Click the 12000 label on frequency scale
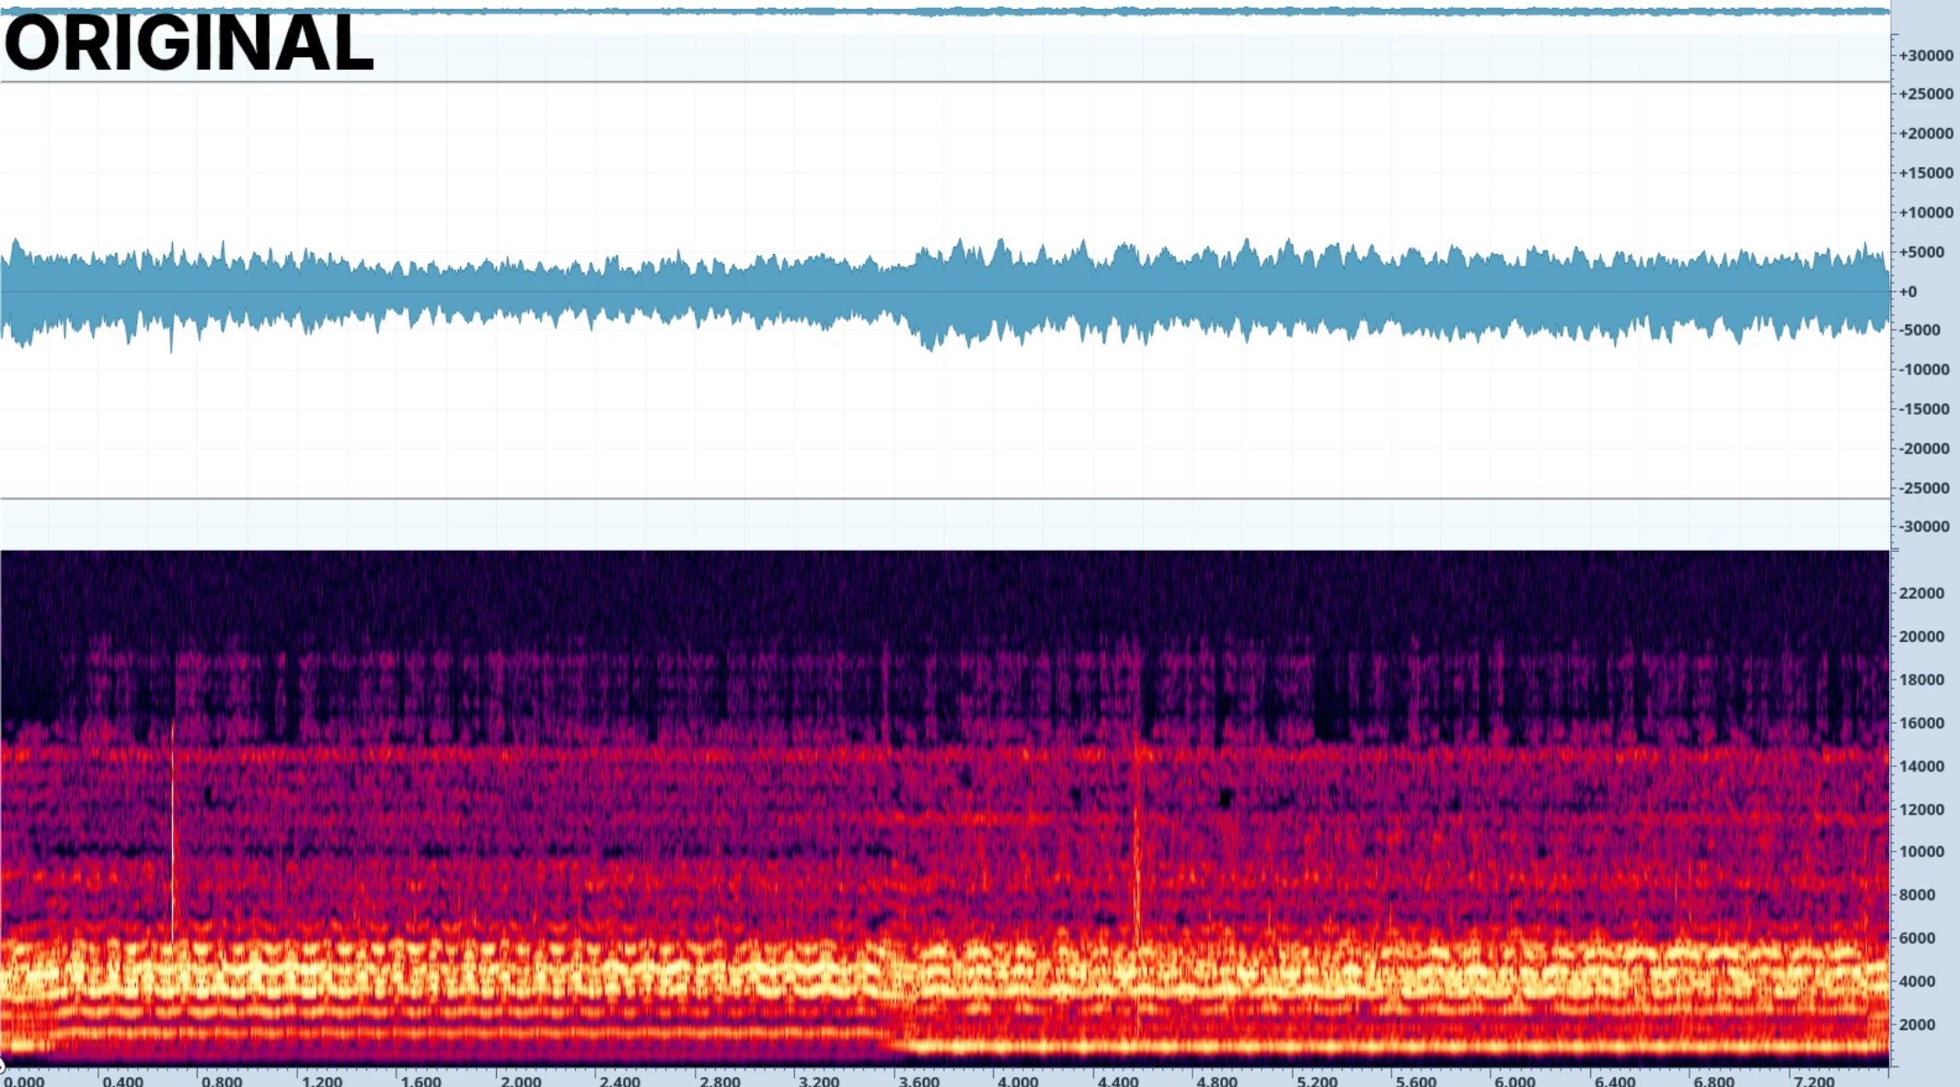 tap(1922, 809)
